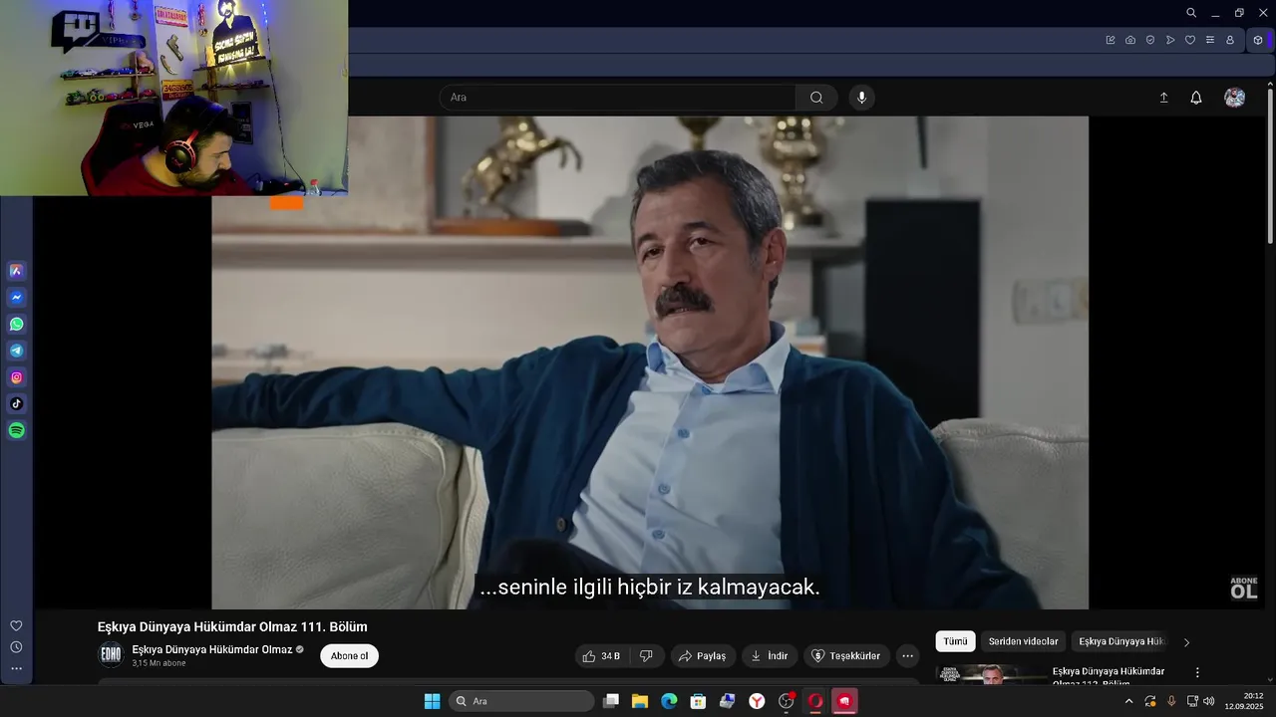This screenshot has width=1276, height=717.
Task: Open YouTube notifications bell
Action: click(x=1196, y=98)
